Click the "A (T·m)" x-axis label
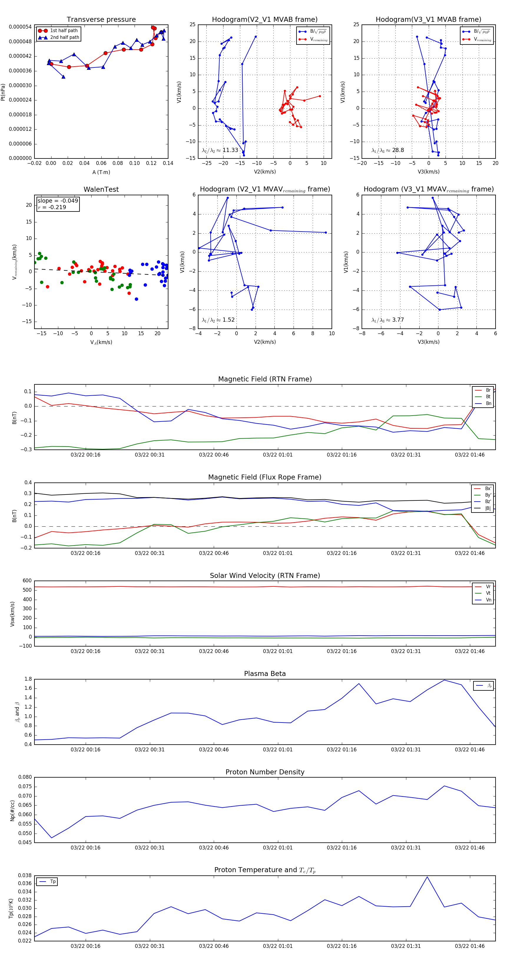Viewport: 530px width, 972px height. pos(101,172)
